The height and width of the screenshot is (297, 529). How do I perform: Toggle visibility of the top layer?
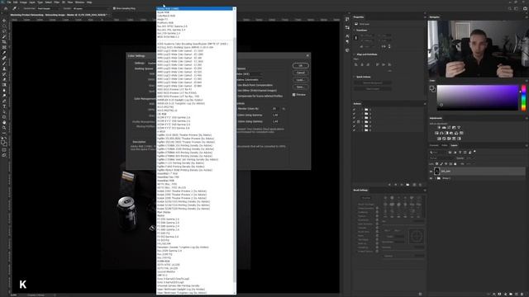pos(431,172)
